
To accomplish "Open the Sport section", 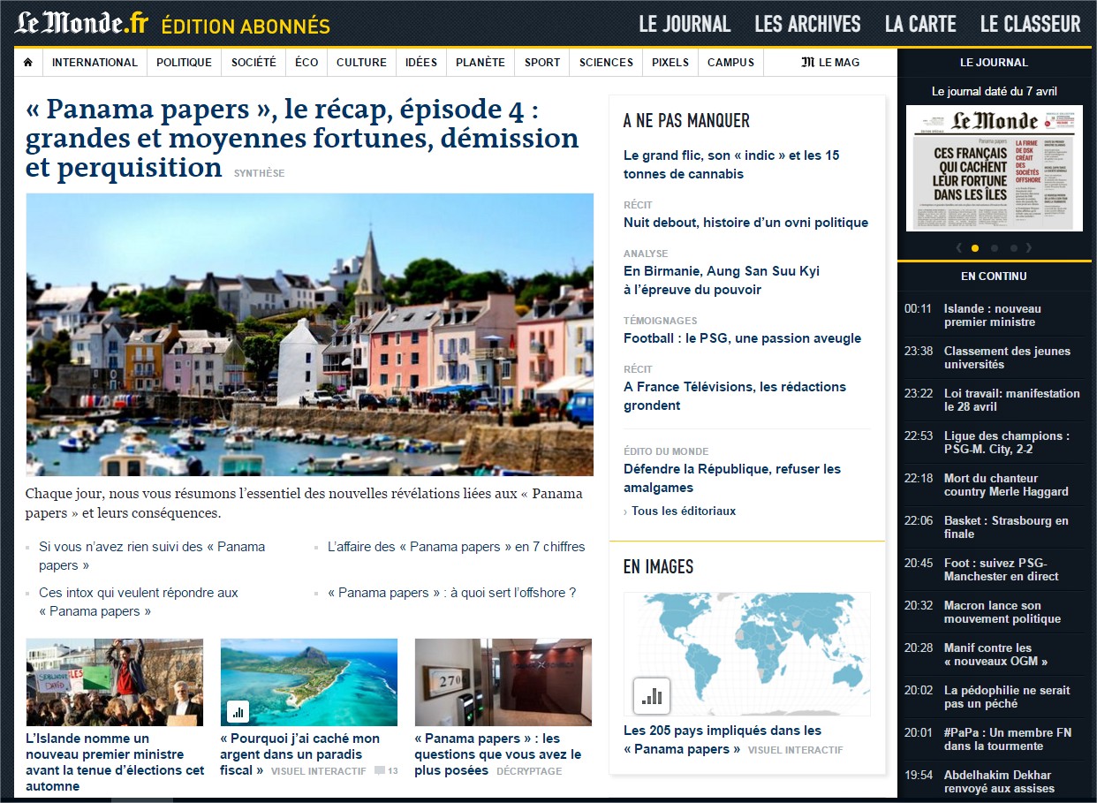I will (542, 62).
